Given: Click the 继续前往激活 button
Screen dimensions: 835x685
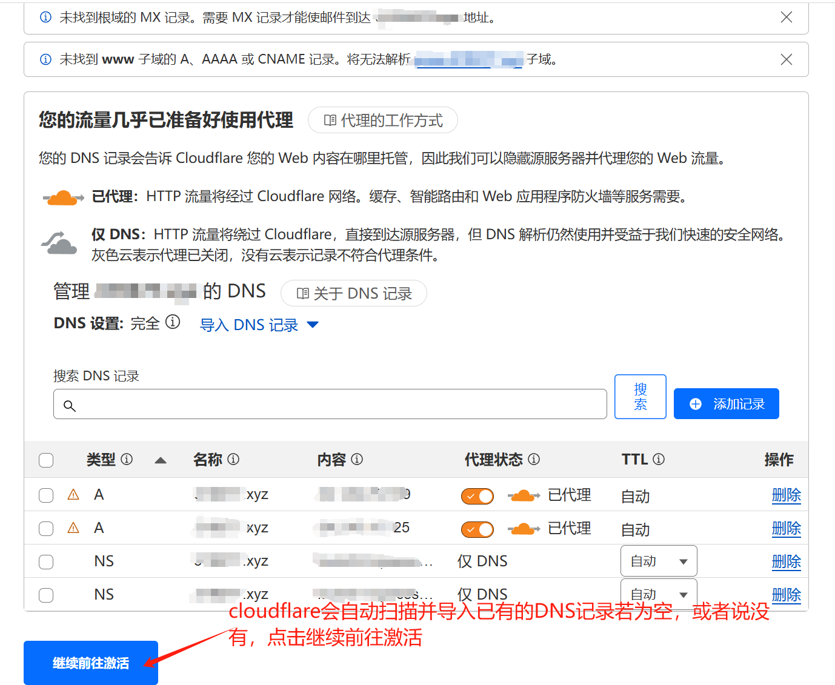Looking at the screenshot, I should click(x=91, y=663).
